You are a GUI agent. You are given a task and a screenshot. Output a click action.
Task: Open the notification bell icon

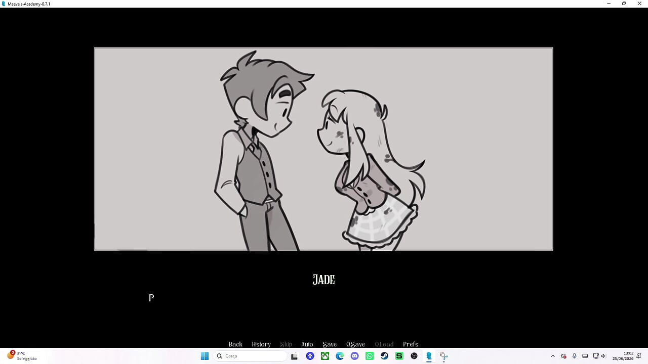pyautogui.click(x=639, y=356)
